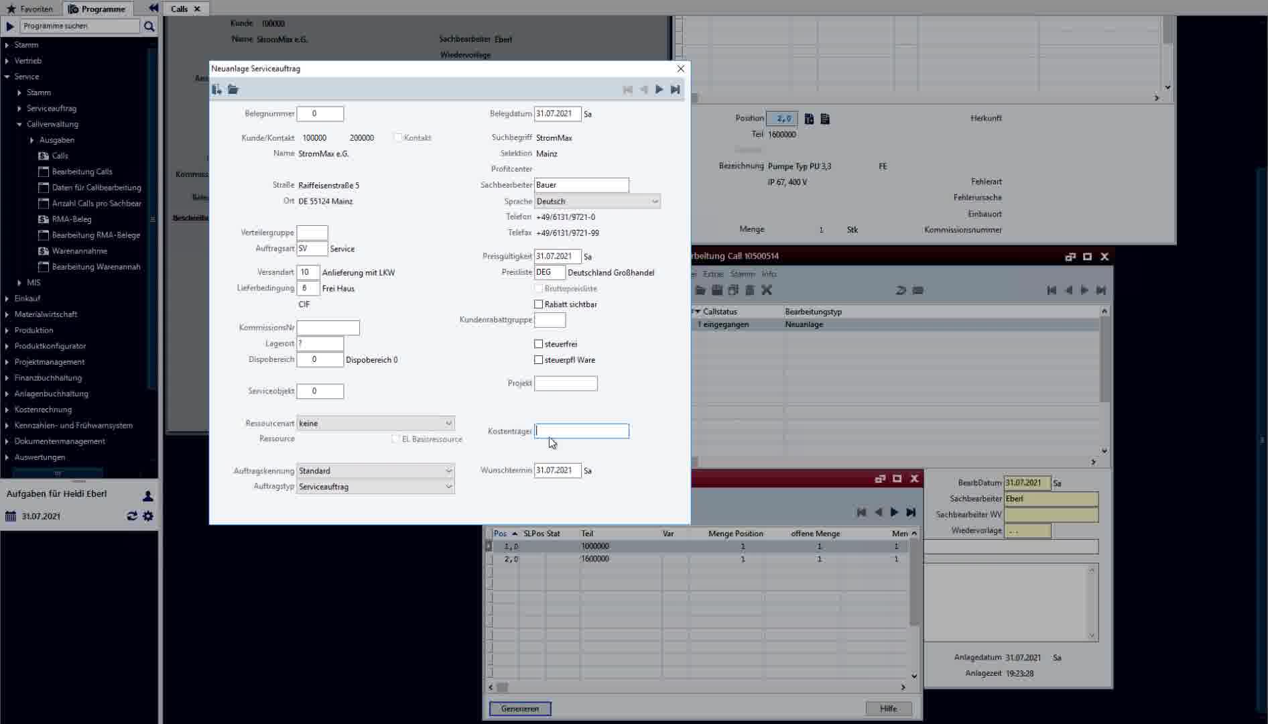Click the save icon in Bearbeitung Call toolbar
This screenshot has height=724, width=1268.
pos(717,290)
